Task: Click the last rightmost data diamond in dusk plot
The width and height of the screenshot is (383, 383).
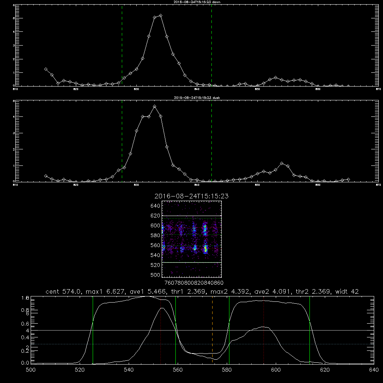Action: 348,180
